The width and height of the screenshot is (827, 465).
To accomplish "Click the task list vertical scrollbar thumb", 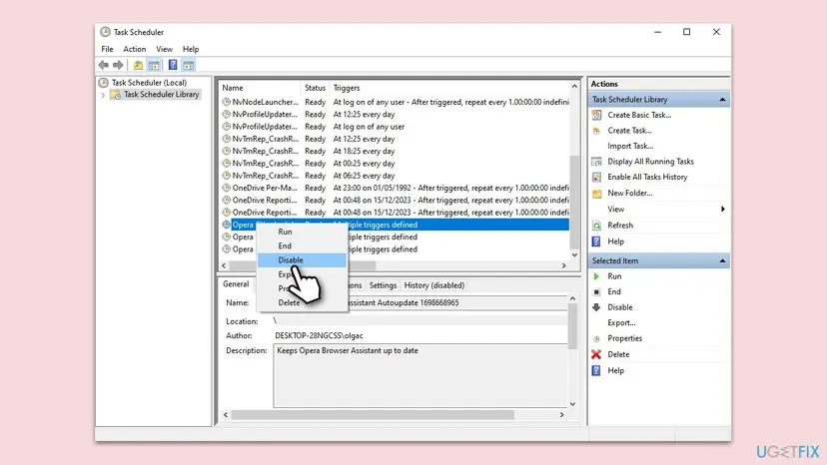I will [x=574, y=201].
